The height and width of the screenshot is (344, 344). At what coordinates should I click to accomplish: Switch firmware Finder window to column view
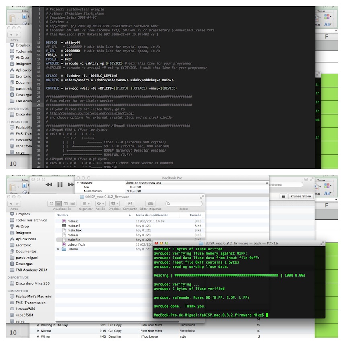tap(66, 204)
